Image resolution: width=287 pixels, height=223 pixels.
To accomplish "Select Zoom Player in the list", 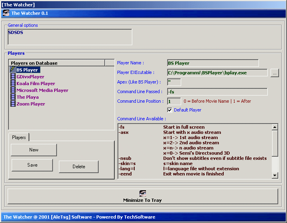I will [31, 104].
